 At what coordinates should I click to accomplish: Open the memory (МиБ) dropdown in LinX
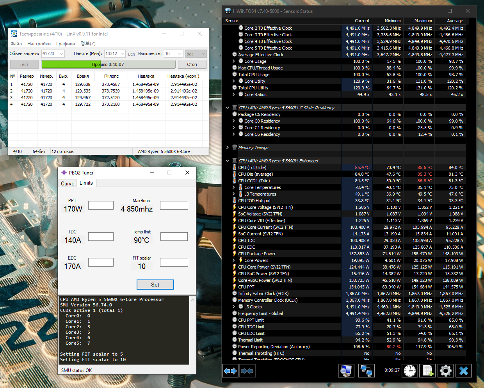pos(122,54)
